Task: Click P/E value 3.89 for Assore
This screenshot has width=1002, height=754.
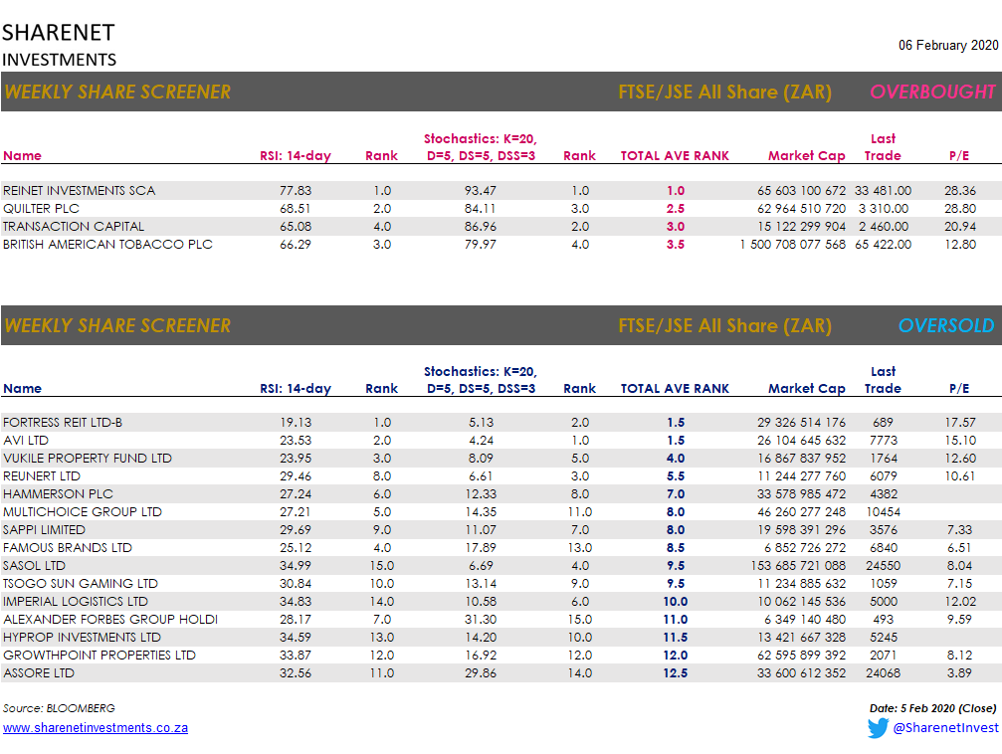Action: [x=960, y=672]
